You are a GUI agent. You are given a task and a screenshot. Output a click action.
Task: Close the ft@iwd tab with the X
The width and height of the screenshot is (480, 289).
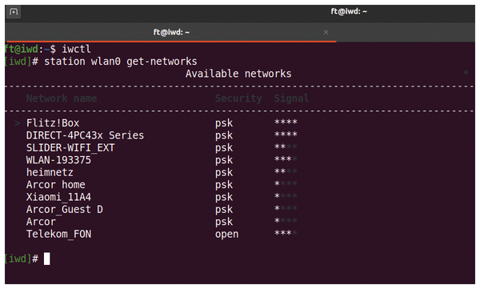click(x=326, y=32)
